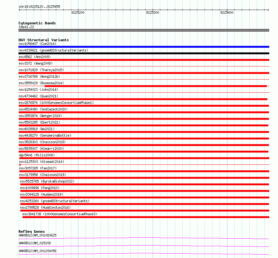The width and height of the screenshot is (278, 258).
Task: Click the ruler's left arrow end
Action: point(19,10)
